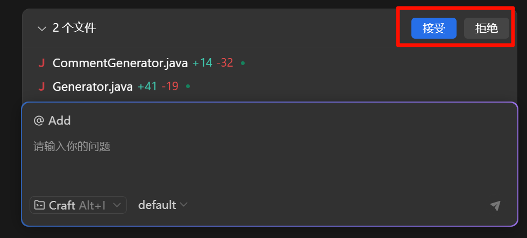Click the +41 -19 diff stats
Image resolution: width=527 pixels, height=238 pixels.
(158, 86)
